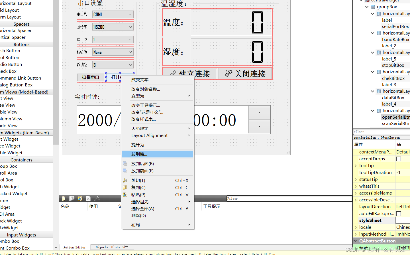Toggle the acceptDrops checkbox in property editor
Screen dimensions: 410x255
398,159
